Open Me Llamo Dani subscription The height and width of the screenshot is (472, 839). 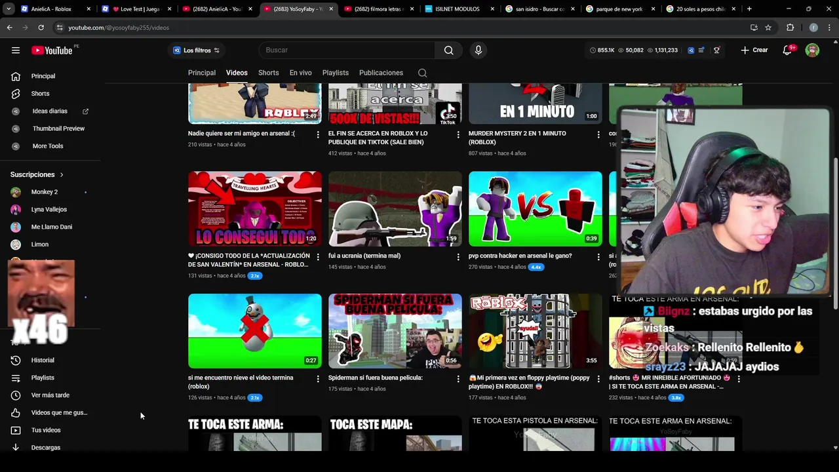click(50, 227)
